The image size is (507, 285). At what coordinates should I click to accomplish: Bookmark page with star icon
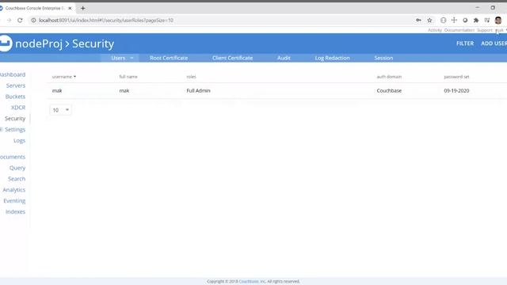429,20
